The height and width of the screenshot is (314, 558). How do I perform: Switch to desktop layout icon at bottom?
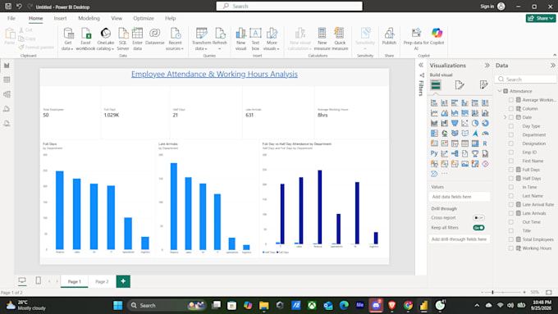pyautogui.click(x=22, y=281)
